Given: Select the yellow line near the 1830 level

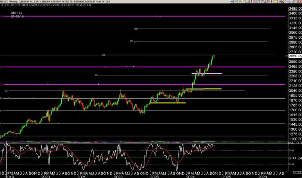Looking at the screenshot, I should pos(168,103).
